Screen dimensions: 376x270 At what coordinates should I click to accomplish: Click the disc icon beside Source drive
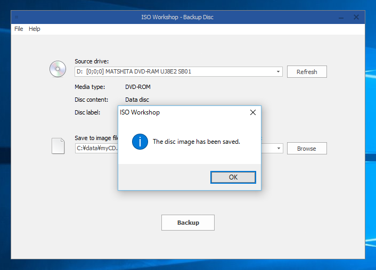pos(58,69)
